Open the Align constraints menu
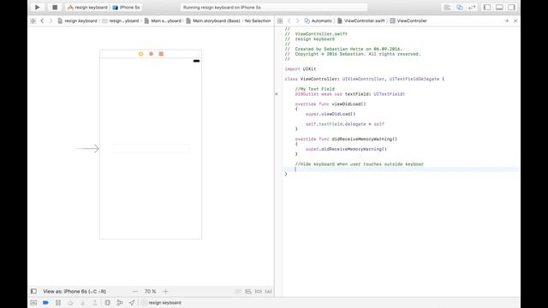This screenshot has height=308, width=548. (x=259, y=291)
